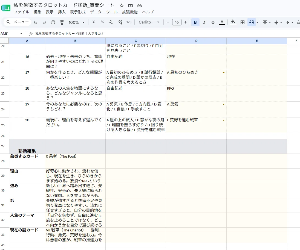
Task: Open the 表示形式 menu
Action: click(x=78, y=12)
